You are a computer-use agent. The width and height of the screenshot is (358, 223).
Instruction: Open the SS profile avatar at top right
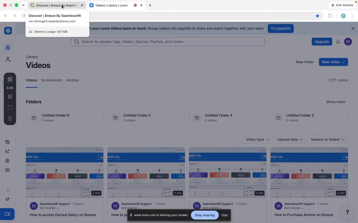point(348,42)
